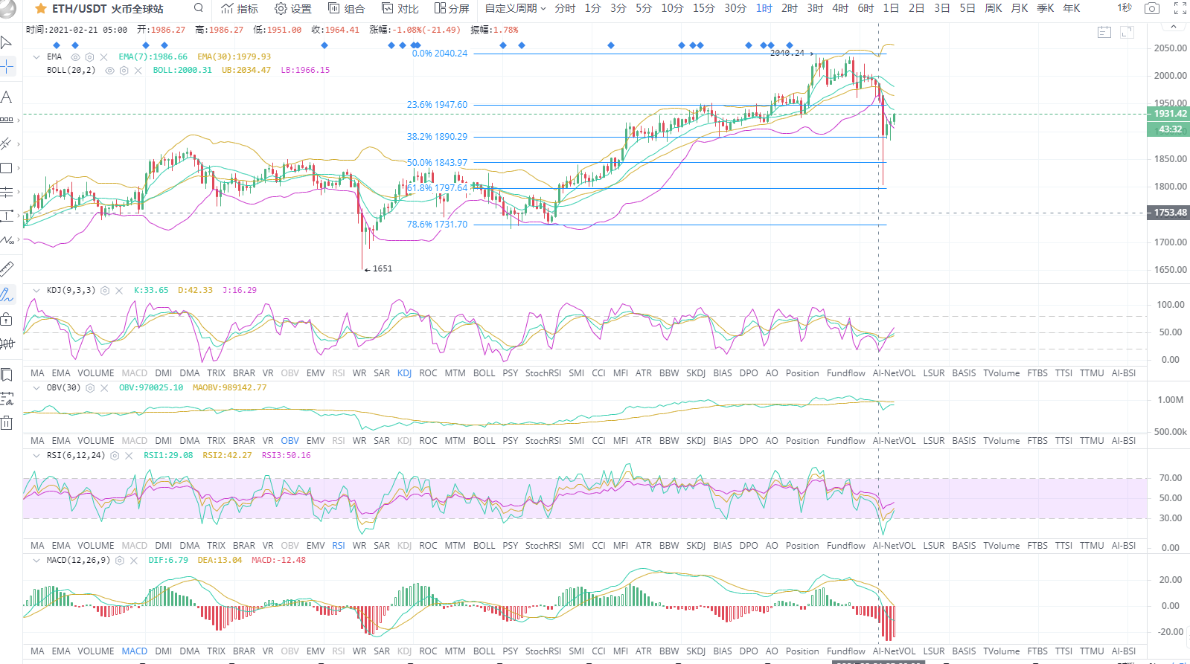Click the candlestick style icon in sidebar

(x=7, y=343)
